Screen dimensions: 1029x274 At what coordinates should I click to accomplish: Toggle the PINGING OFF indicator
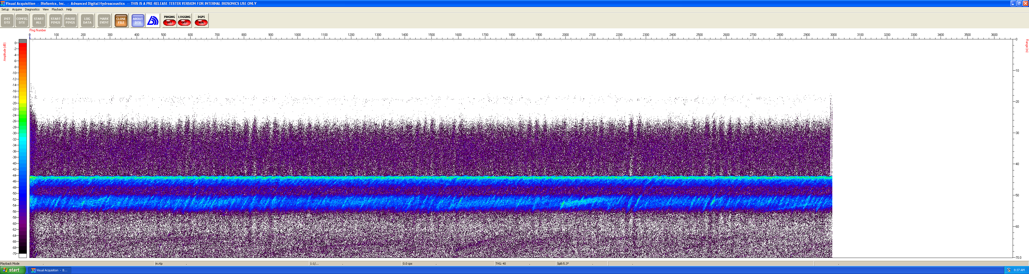(169, 21)
